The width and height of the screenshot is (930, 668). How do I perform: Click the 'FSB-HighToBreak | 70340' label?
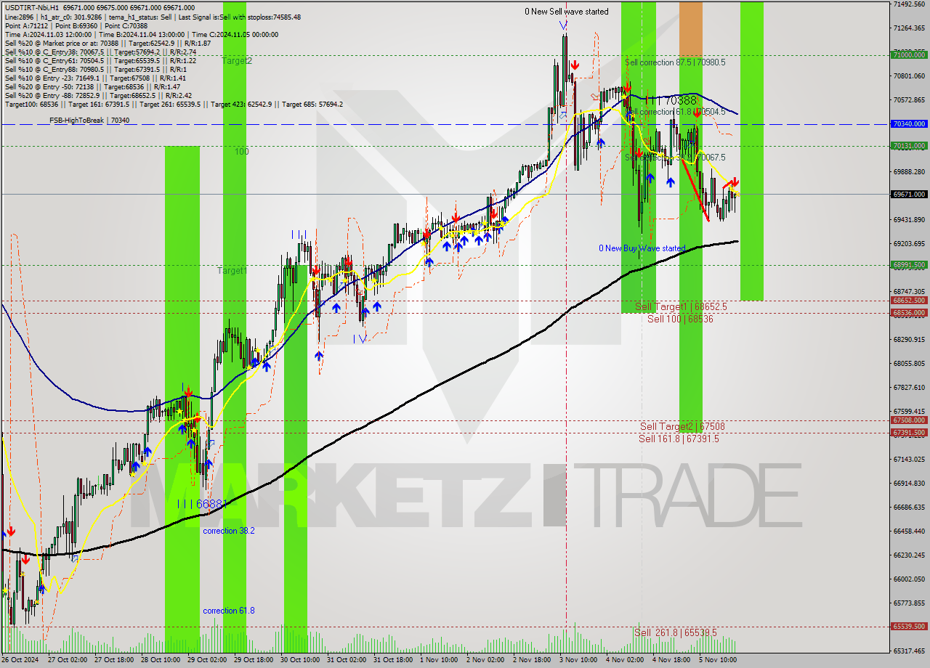pyautogui.click(x=89, y=120)
